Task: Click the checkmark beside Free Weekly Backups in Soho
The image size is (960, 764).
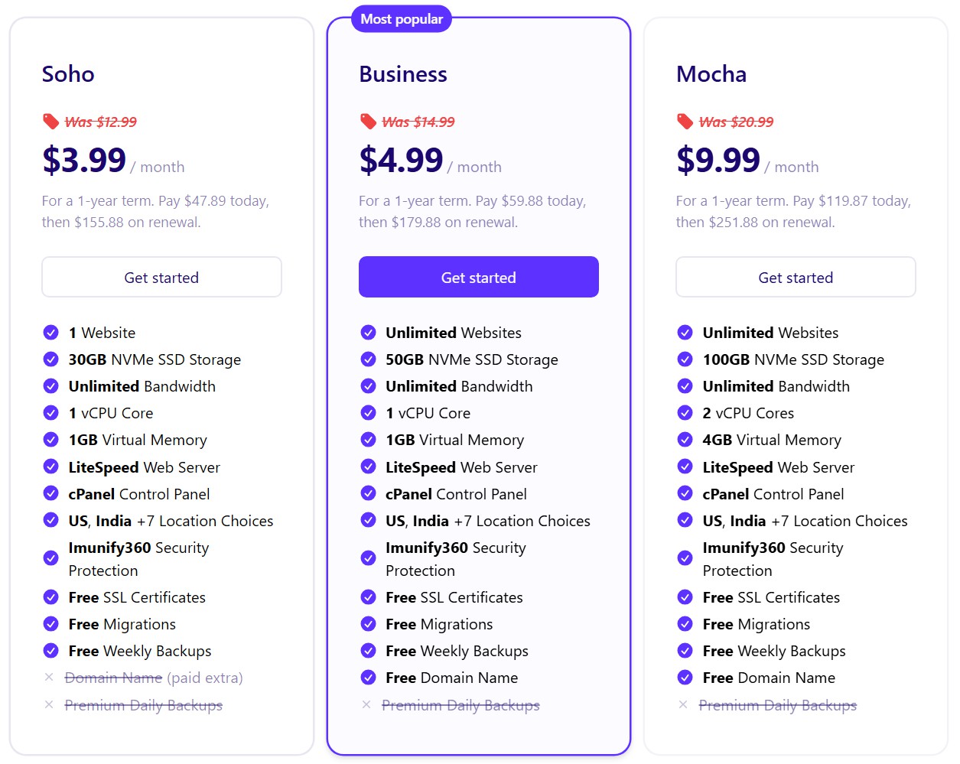Action: [x=51, y=651]
